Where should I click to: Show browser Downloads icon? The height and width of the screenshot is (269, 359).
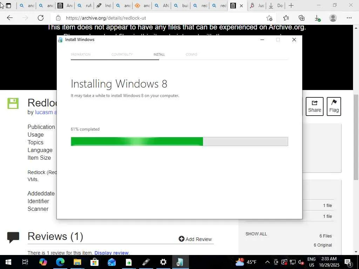point(317,18)
